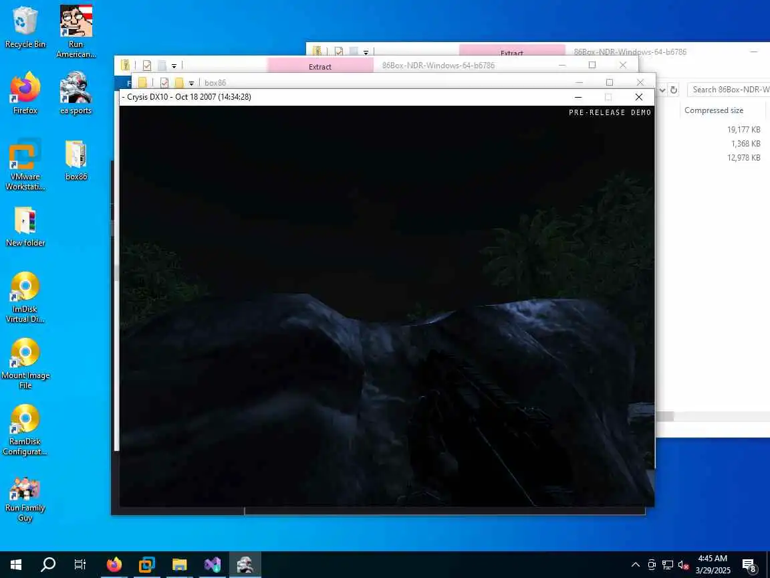Select the Extract tab in the rear 86Box window

(x=512, y=51)
